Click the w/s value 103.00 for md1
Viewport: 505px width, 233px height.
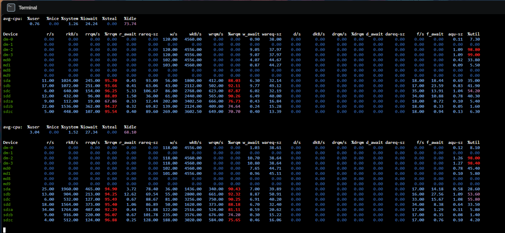click(170, 65)
